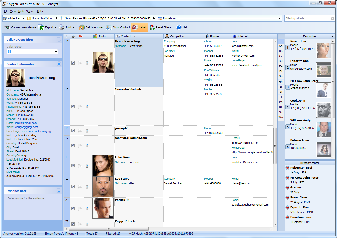This screenshot has width=337, height=238.
Task: Click the Favourites panel vertical scrollbar
Action: pos(333,81)
